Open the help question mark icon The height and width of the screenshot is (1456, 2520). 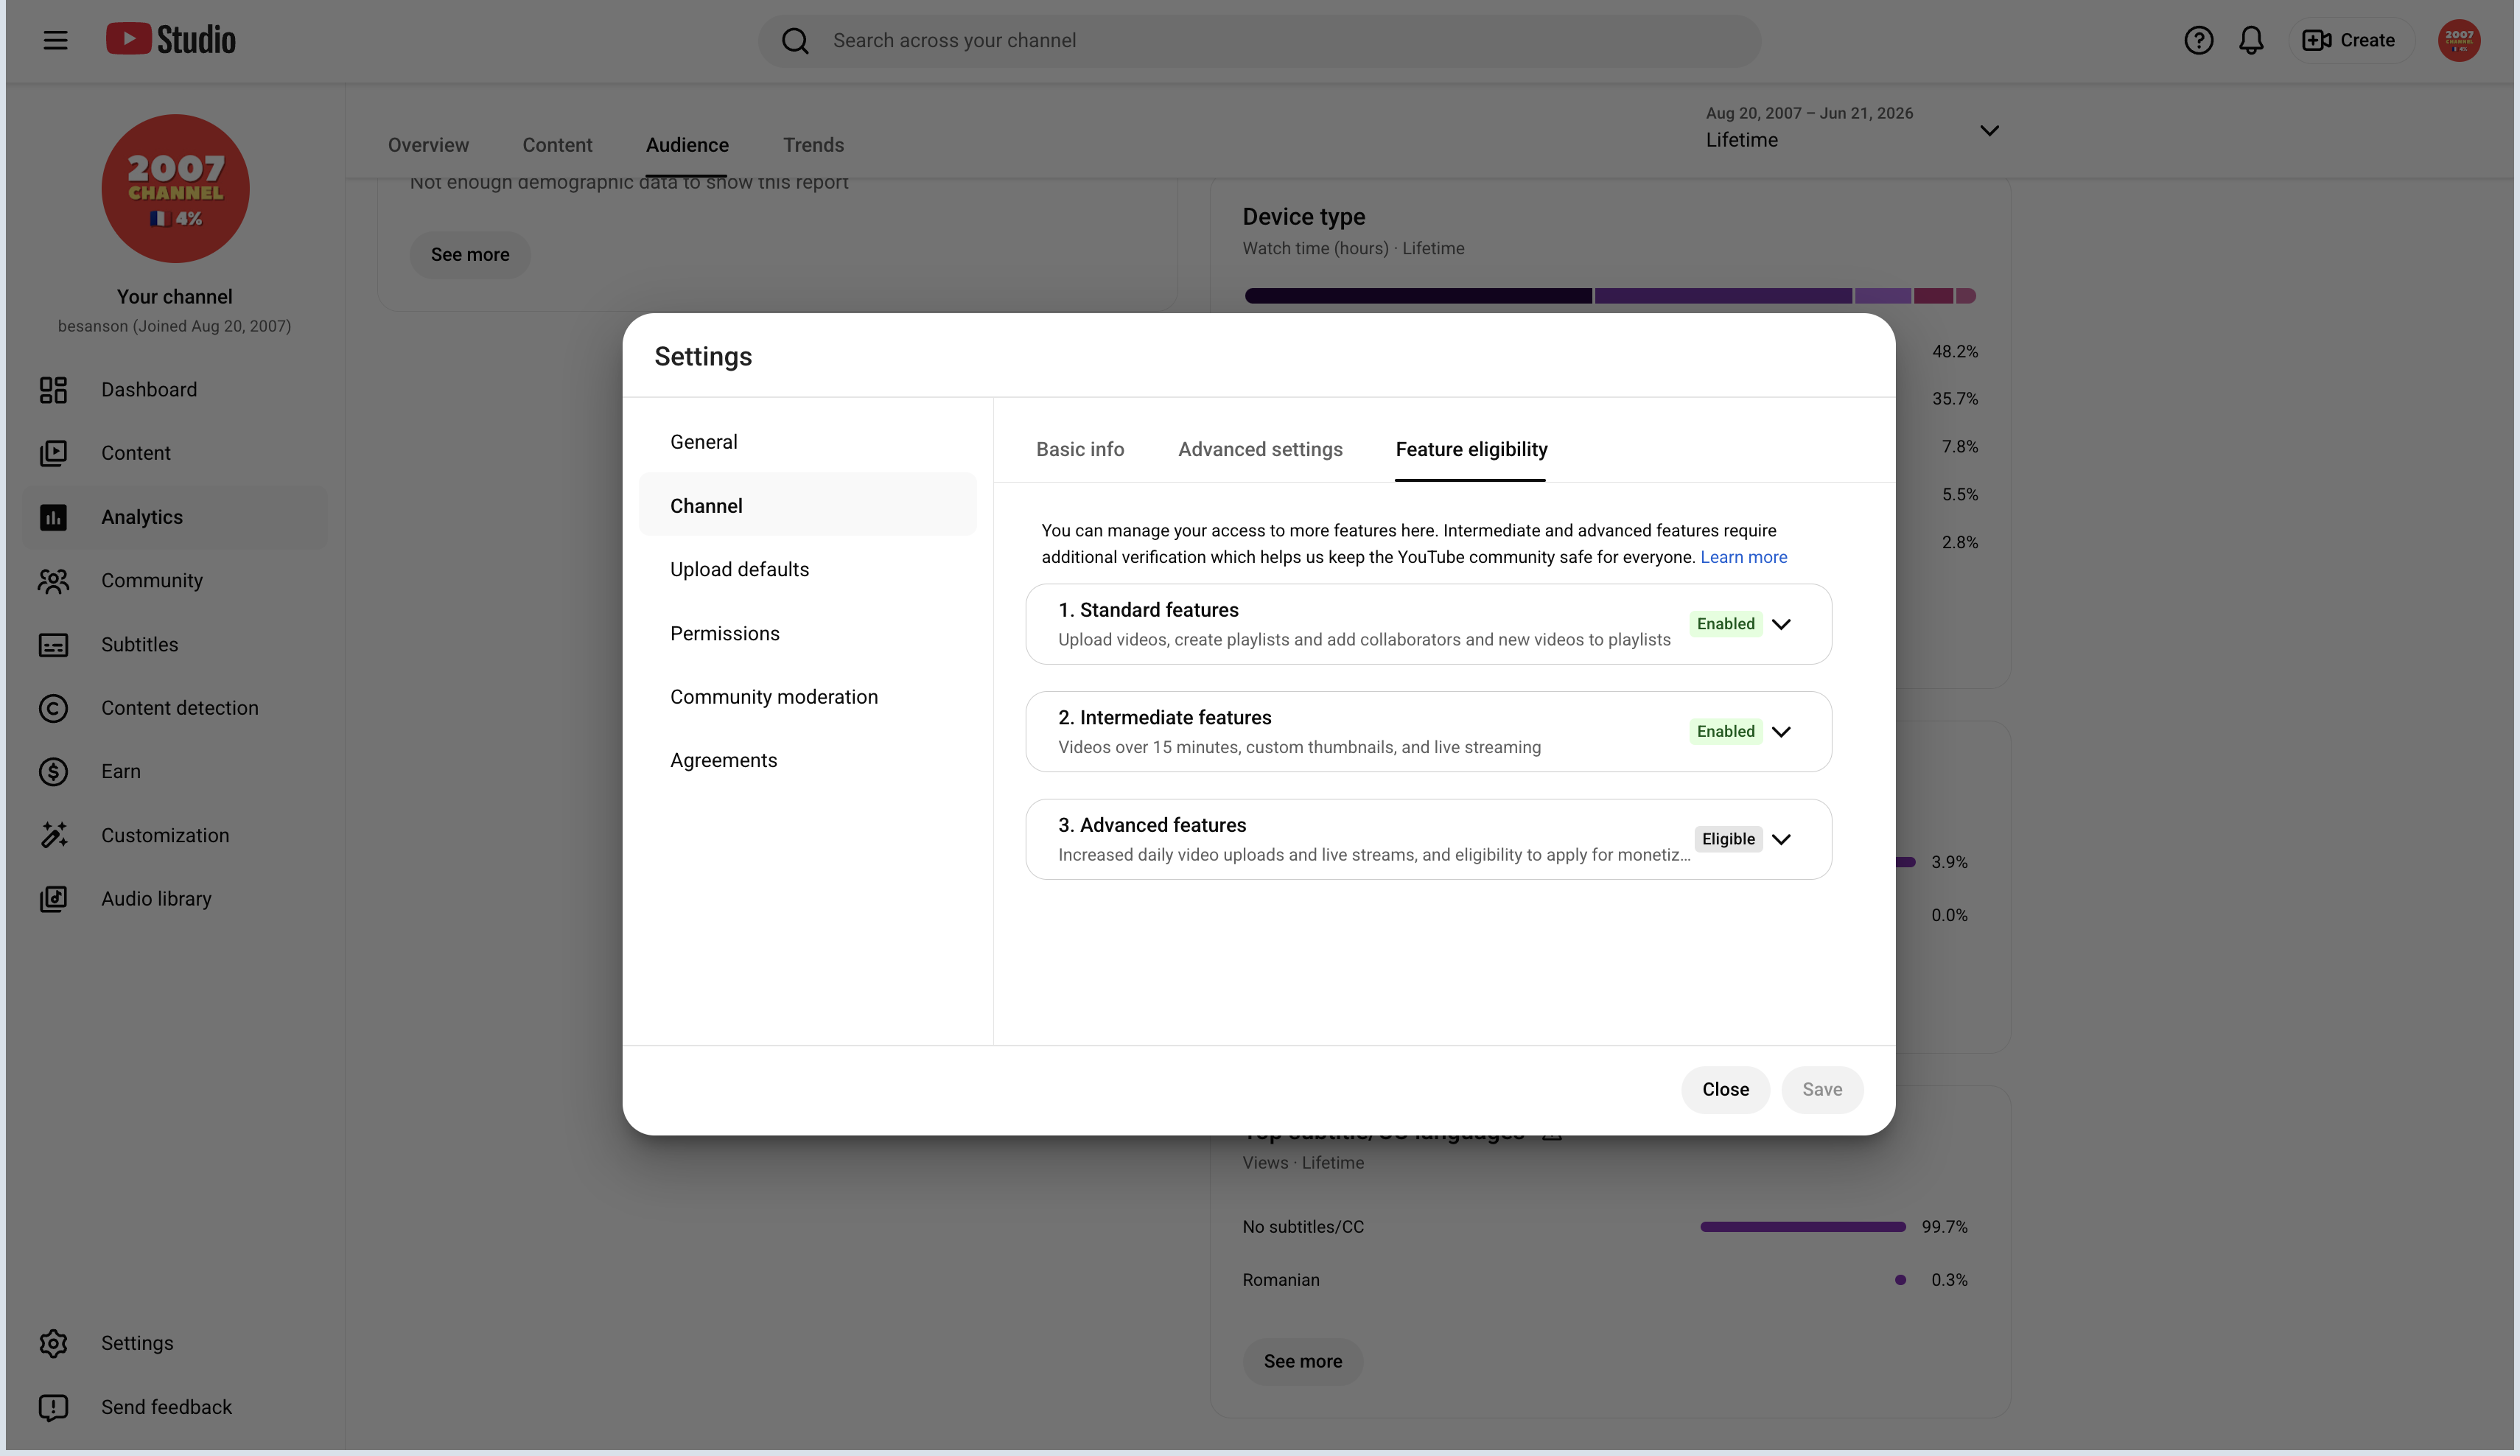point(2198,40)
